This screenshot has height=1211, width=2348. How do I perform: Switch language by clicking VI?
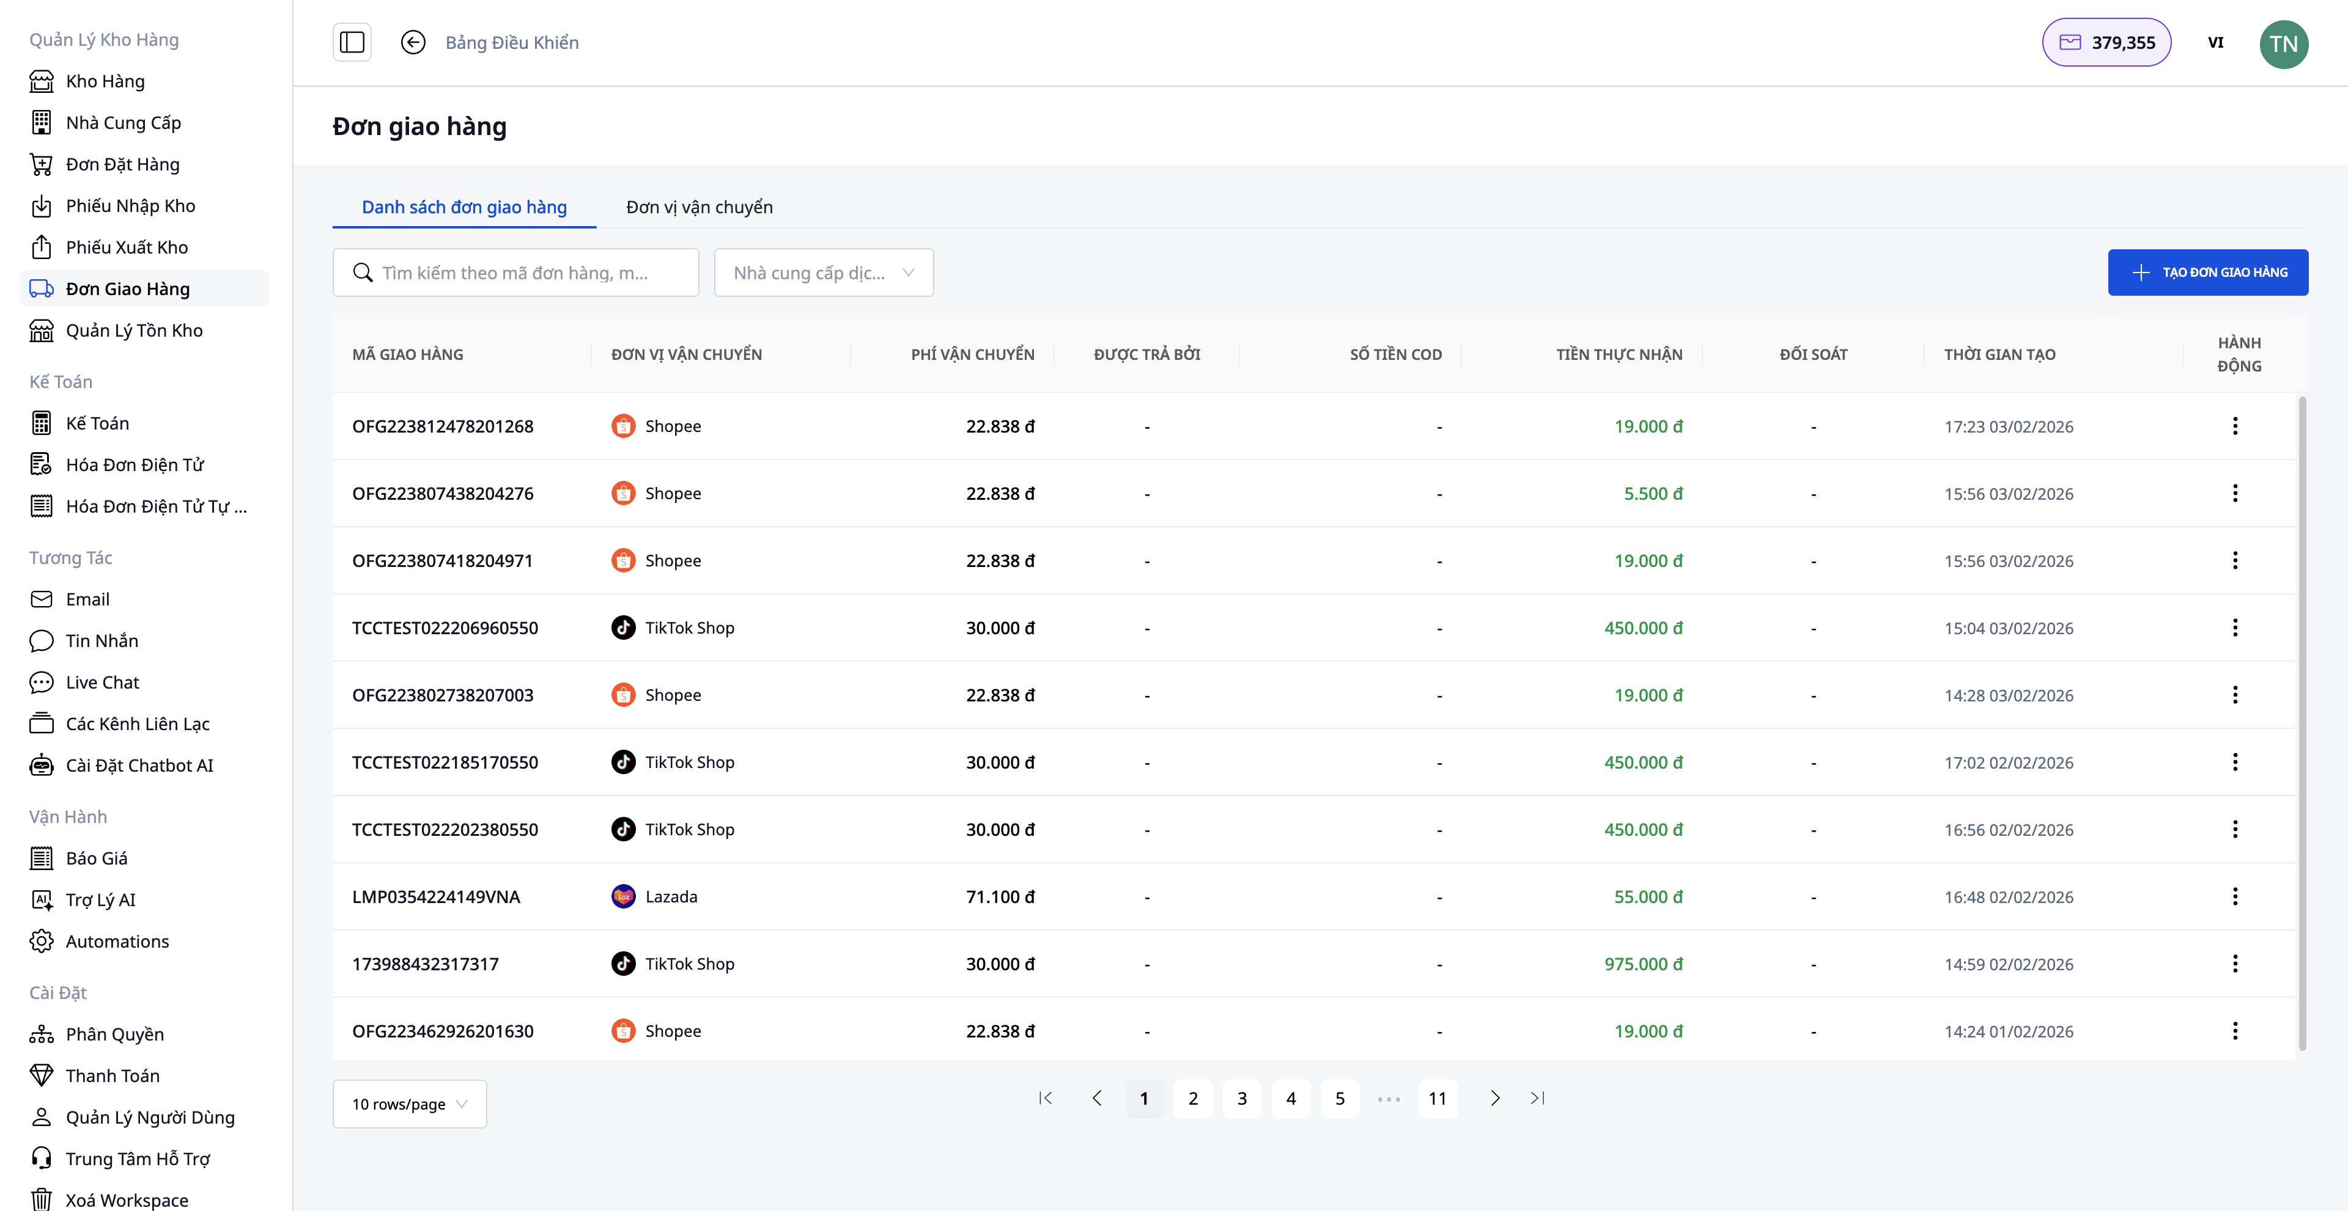[2216, 42]
